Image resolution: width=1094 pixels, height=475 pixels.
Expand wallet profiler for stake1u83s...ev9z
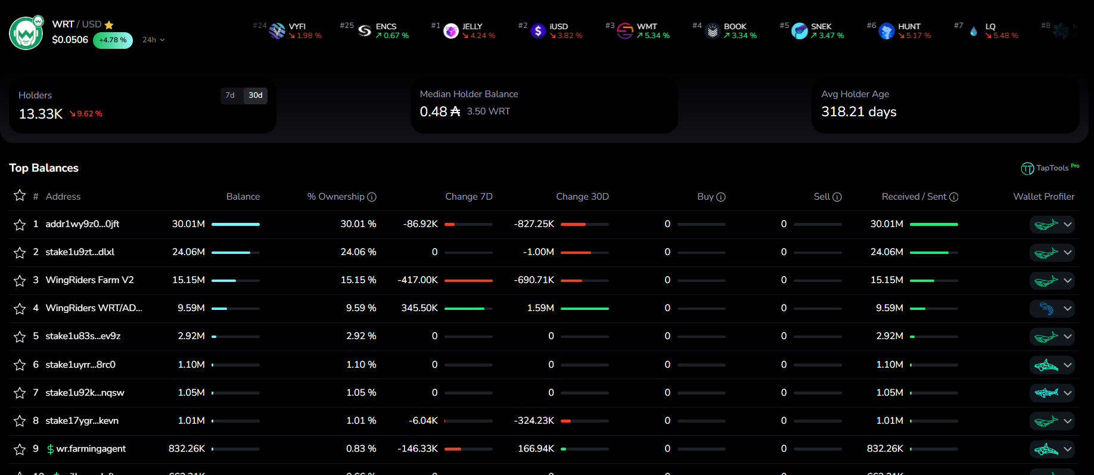tap(1068, 337)
